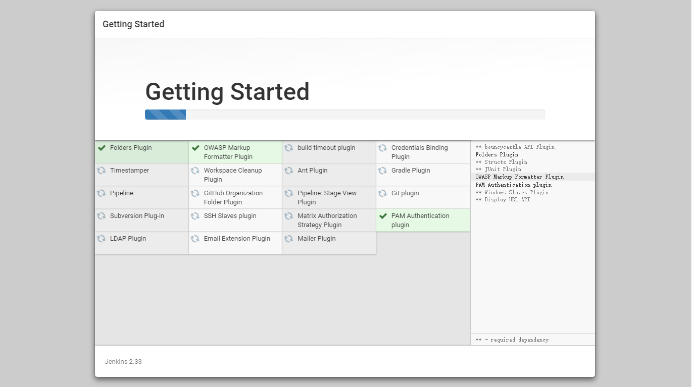This screenshot has height=387, width=692.
Task: Click the pending icon beside Git plugin
Action: click(x=383, y=193)
